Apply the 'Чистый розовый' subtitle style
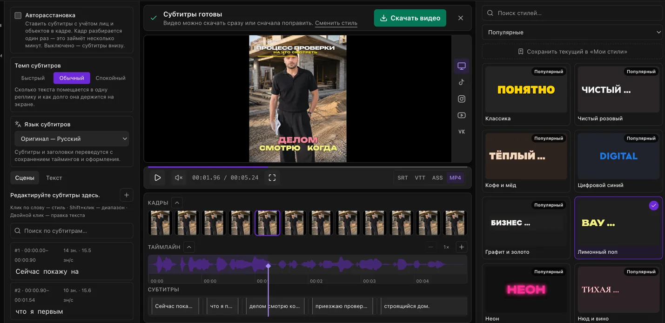The image size is (665, 323). click(618, 94)
